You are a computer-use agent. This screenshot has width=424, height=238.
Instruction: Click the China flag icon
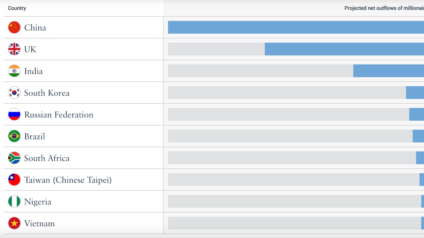pos(14,27)
